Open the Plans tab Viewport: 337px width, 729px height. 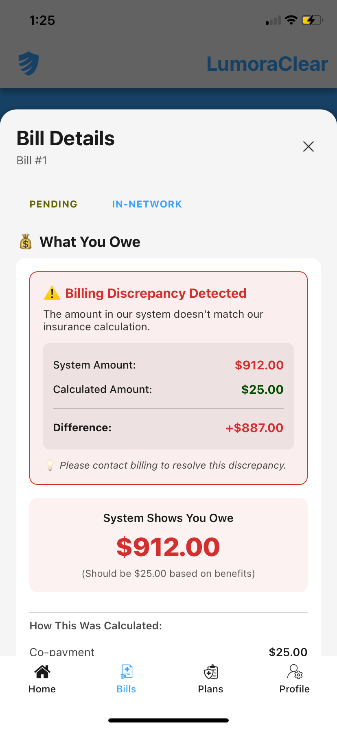(210, 679)
